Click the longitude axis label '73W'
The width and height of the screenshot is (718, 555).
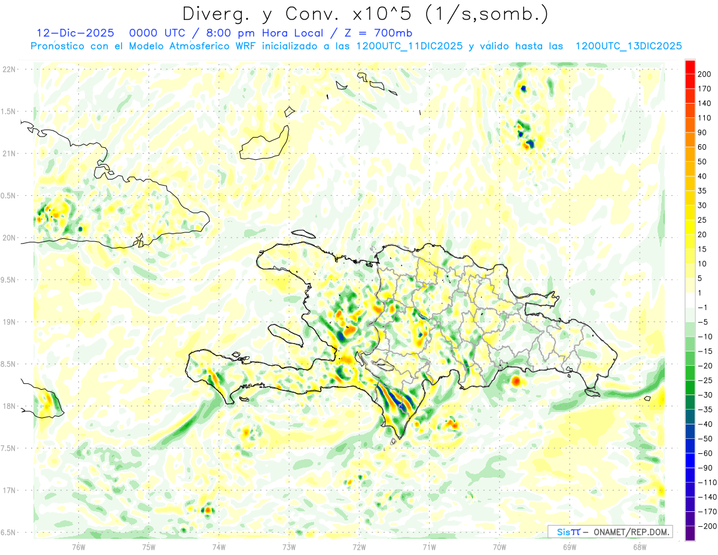289,547
